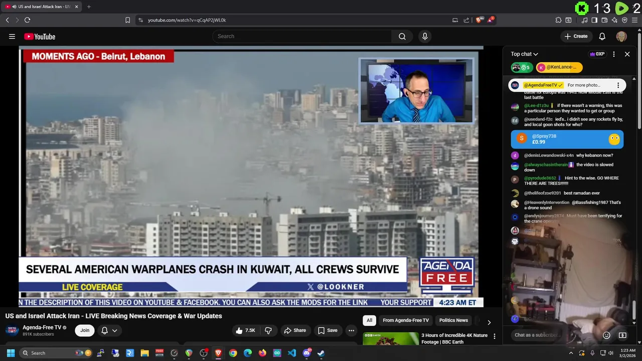Click the Create button
This screenshot has height=361, width=642.
pos(576,36)
